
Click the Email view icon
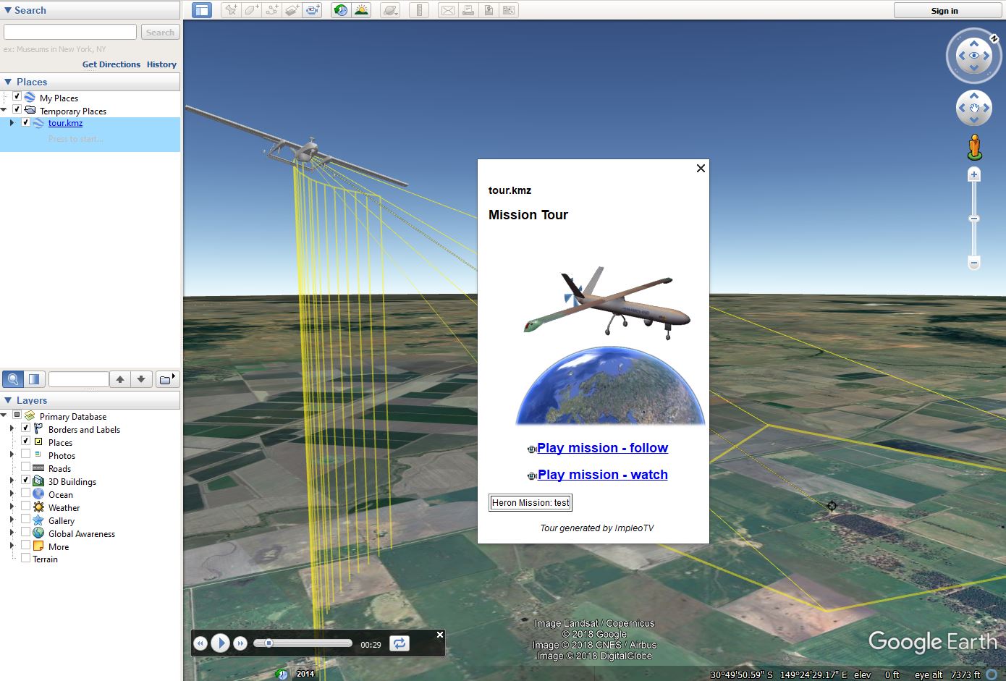pos(448,10)
